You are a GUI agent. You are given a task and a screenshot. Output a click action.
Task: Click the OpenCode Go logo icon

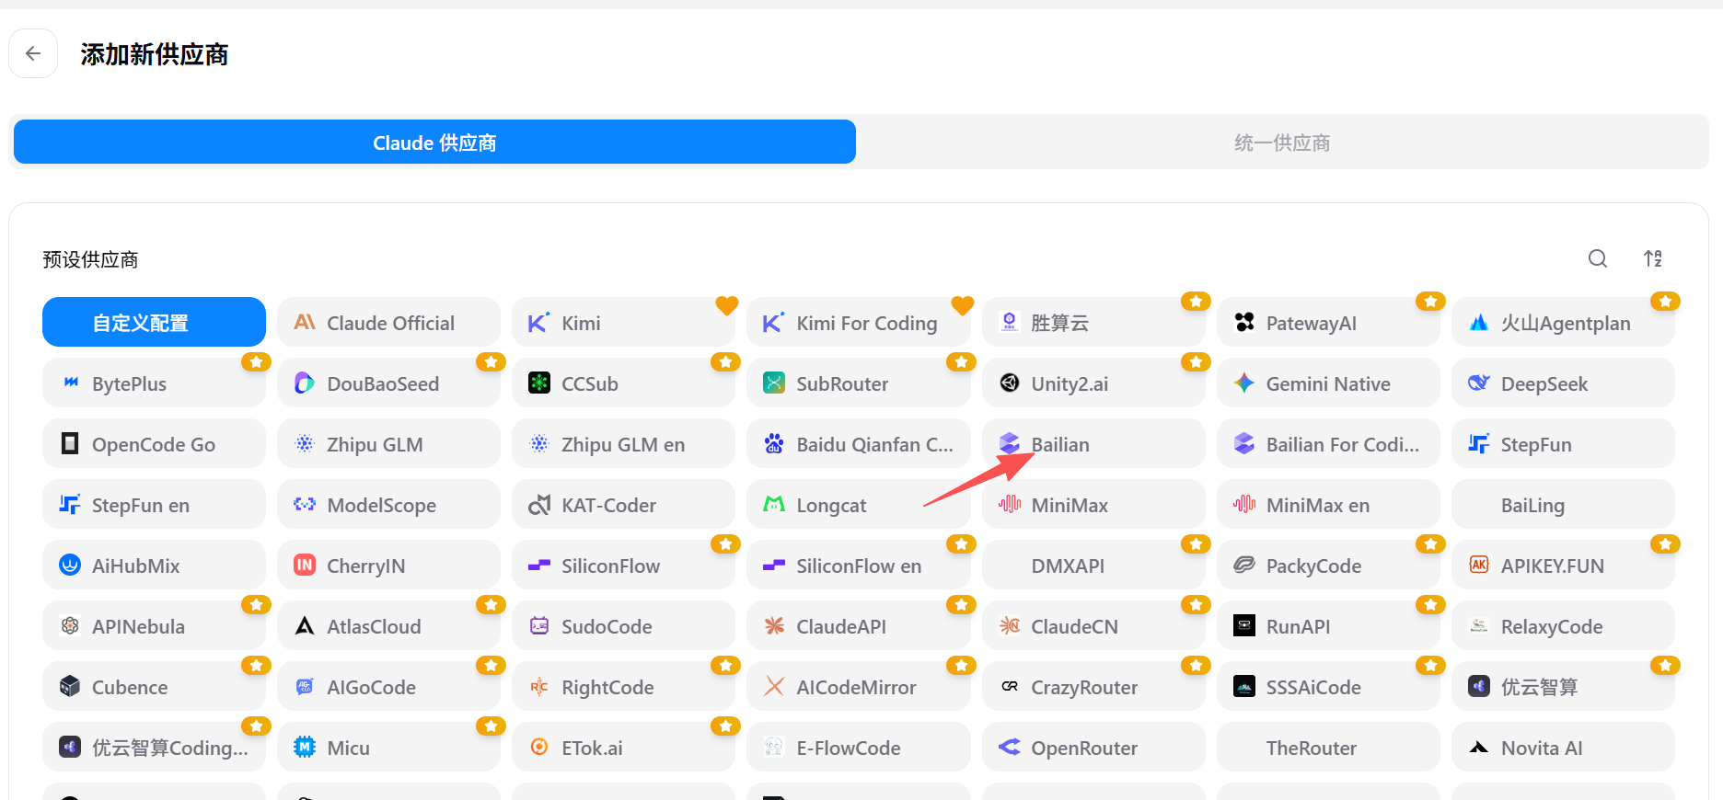70,443
